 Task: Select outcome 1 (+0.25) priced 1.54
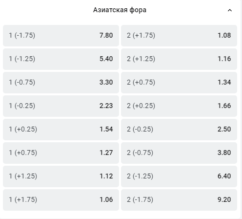[61, 130]
